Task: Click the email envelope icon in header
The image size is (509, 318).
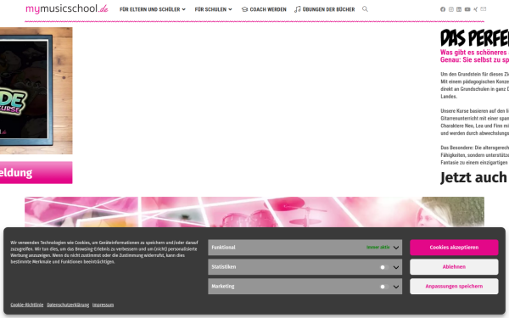Action: pyautogui.click(x=483, y=9)
